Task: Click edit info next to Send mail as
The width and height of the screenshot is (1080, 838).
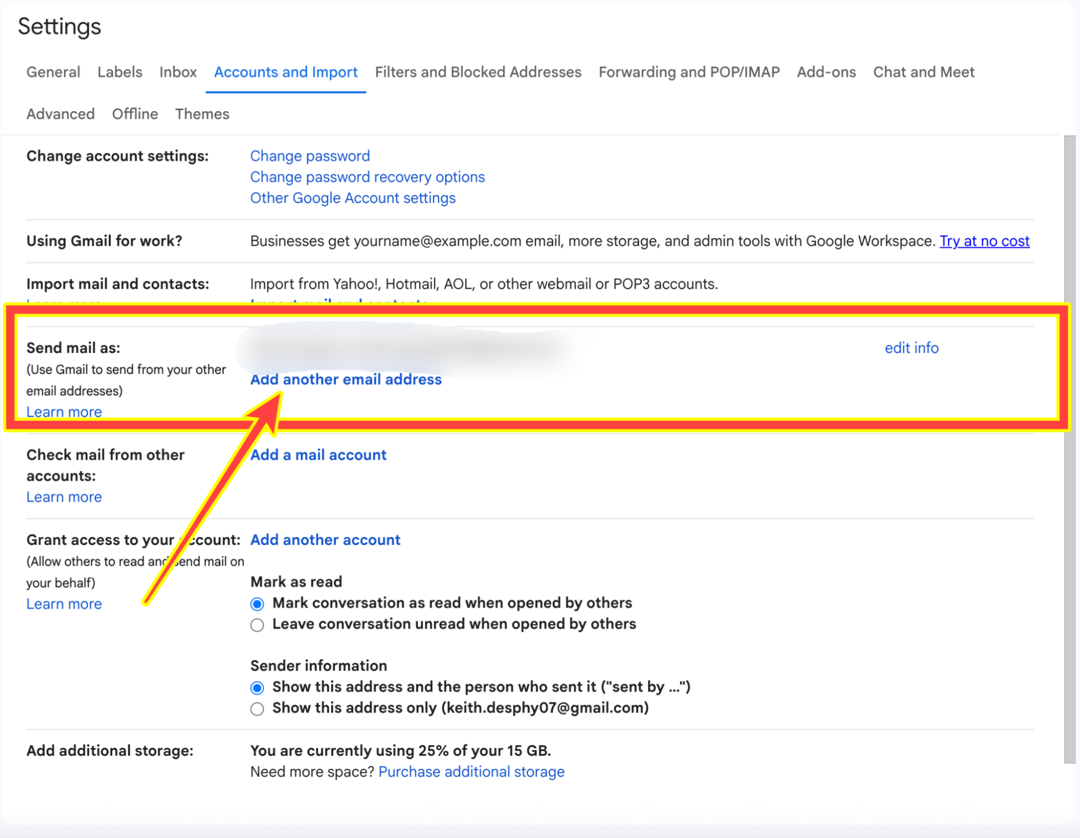Action: [910, 348]
